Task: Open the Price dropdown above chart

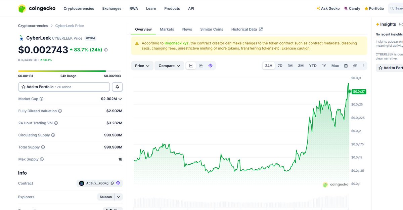Action: click(142, 66)
